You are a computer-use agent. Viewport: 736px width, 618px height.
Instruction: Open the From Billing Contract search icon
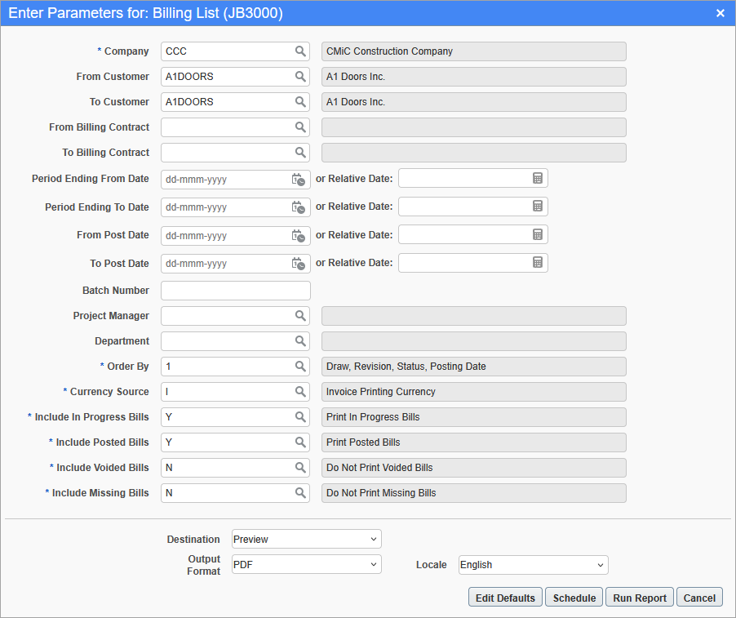(x=300, y=127)
